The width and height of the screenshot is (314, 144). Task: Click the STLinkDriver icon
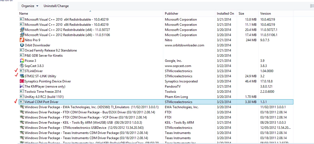point(22,71)
